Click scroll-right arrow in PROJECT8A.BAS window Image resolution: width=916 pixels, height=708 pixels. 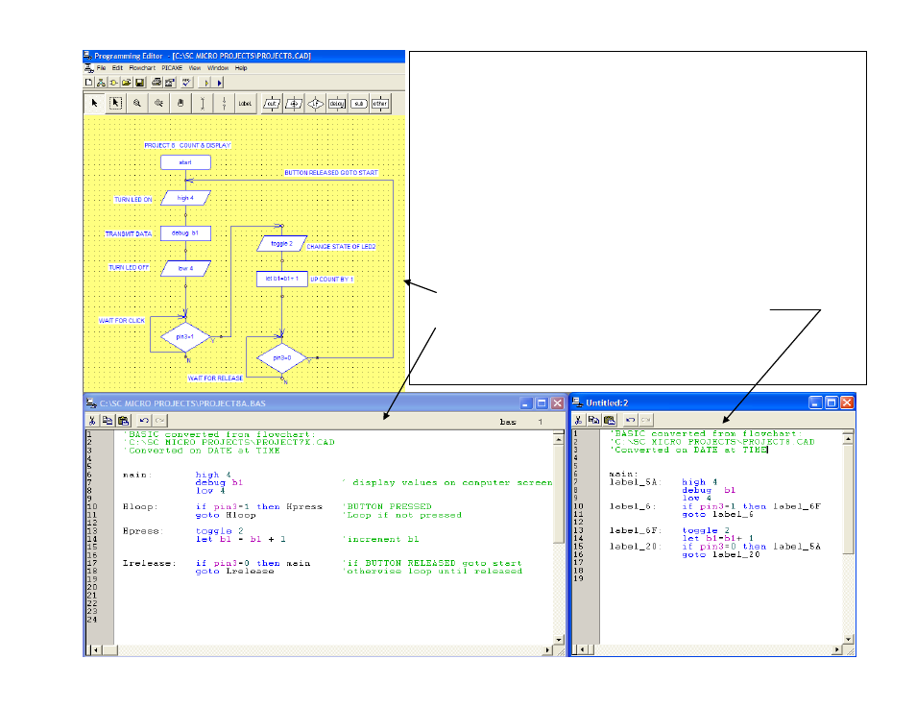(x=547, y=650)
